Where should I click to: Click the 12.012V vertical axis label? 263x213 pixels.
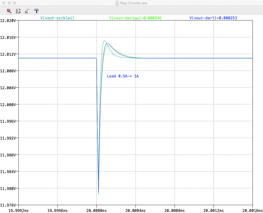[x=8, y=54]
